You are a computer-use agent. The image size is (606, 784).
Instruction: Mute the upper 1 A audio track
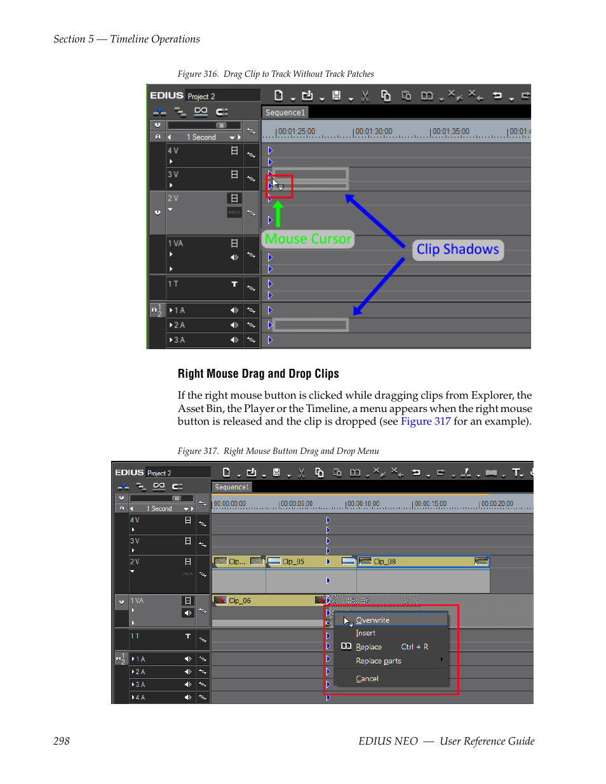(234, 310)
